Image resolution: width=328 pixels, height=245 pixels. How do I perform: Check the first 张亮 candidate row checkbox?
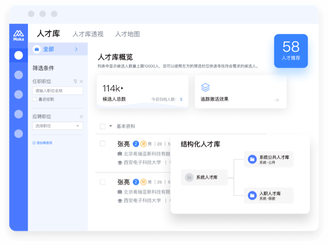click(102, 144)
